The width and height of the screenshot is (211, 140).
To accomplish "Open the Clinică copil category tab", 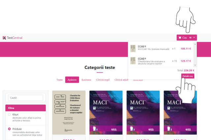I will 103,80.
